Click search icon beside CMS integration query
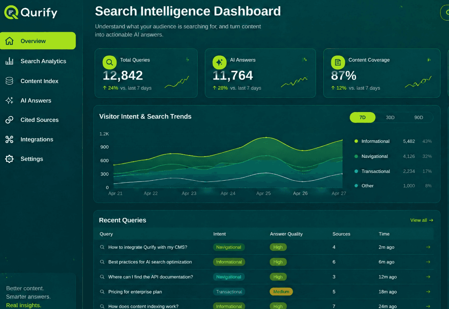 click(x=102, y=247)
